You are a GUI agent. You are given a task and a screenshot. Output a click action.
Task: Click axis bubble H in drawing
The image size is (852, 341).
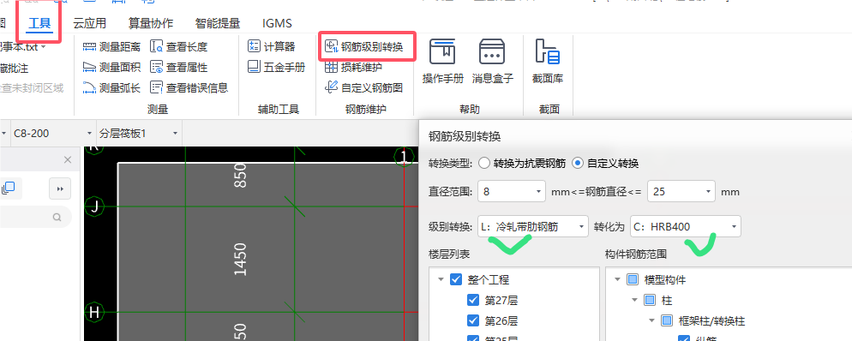click(x=95, y=312)
